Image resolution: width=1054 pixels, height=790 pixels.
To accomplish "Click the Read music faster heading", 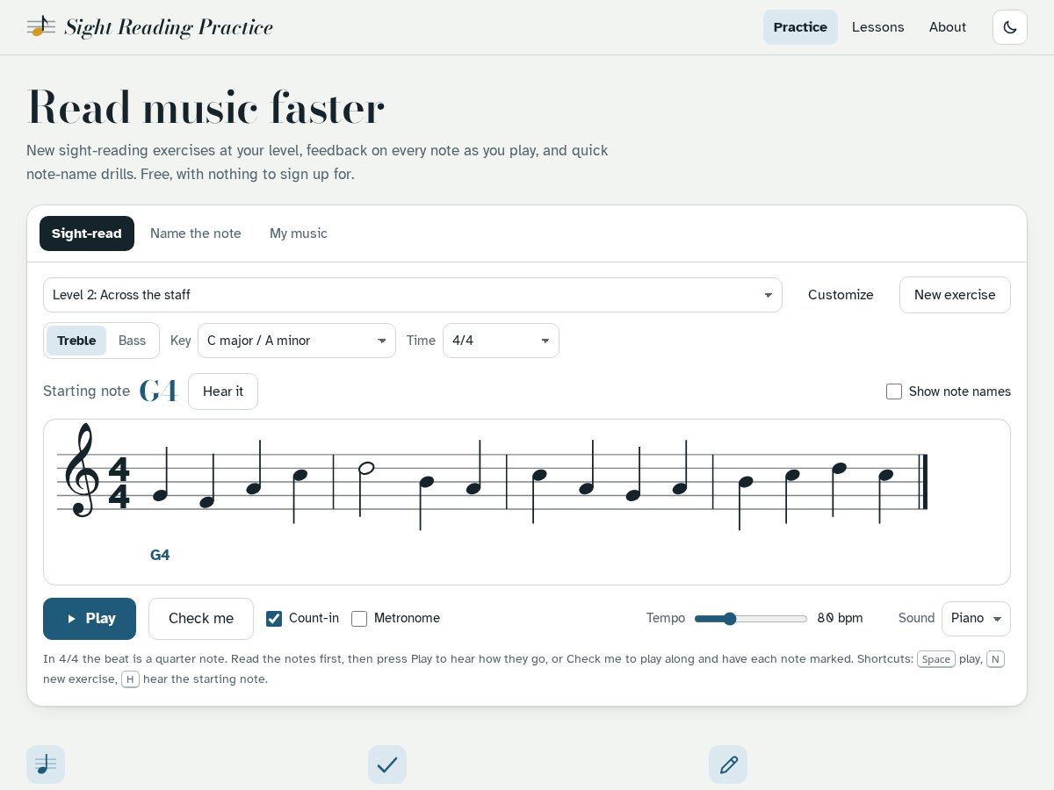I will [206, 108].
